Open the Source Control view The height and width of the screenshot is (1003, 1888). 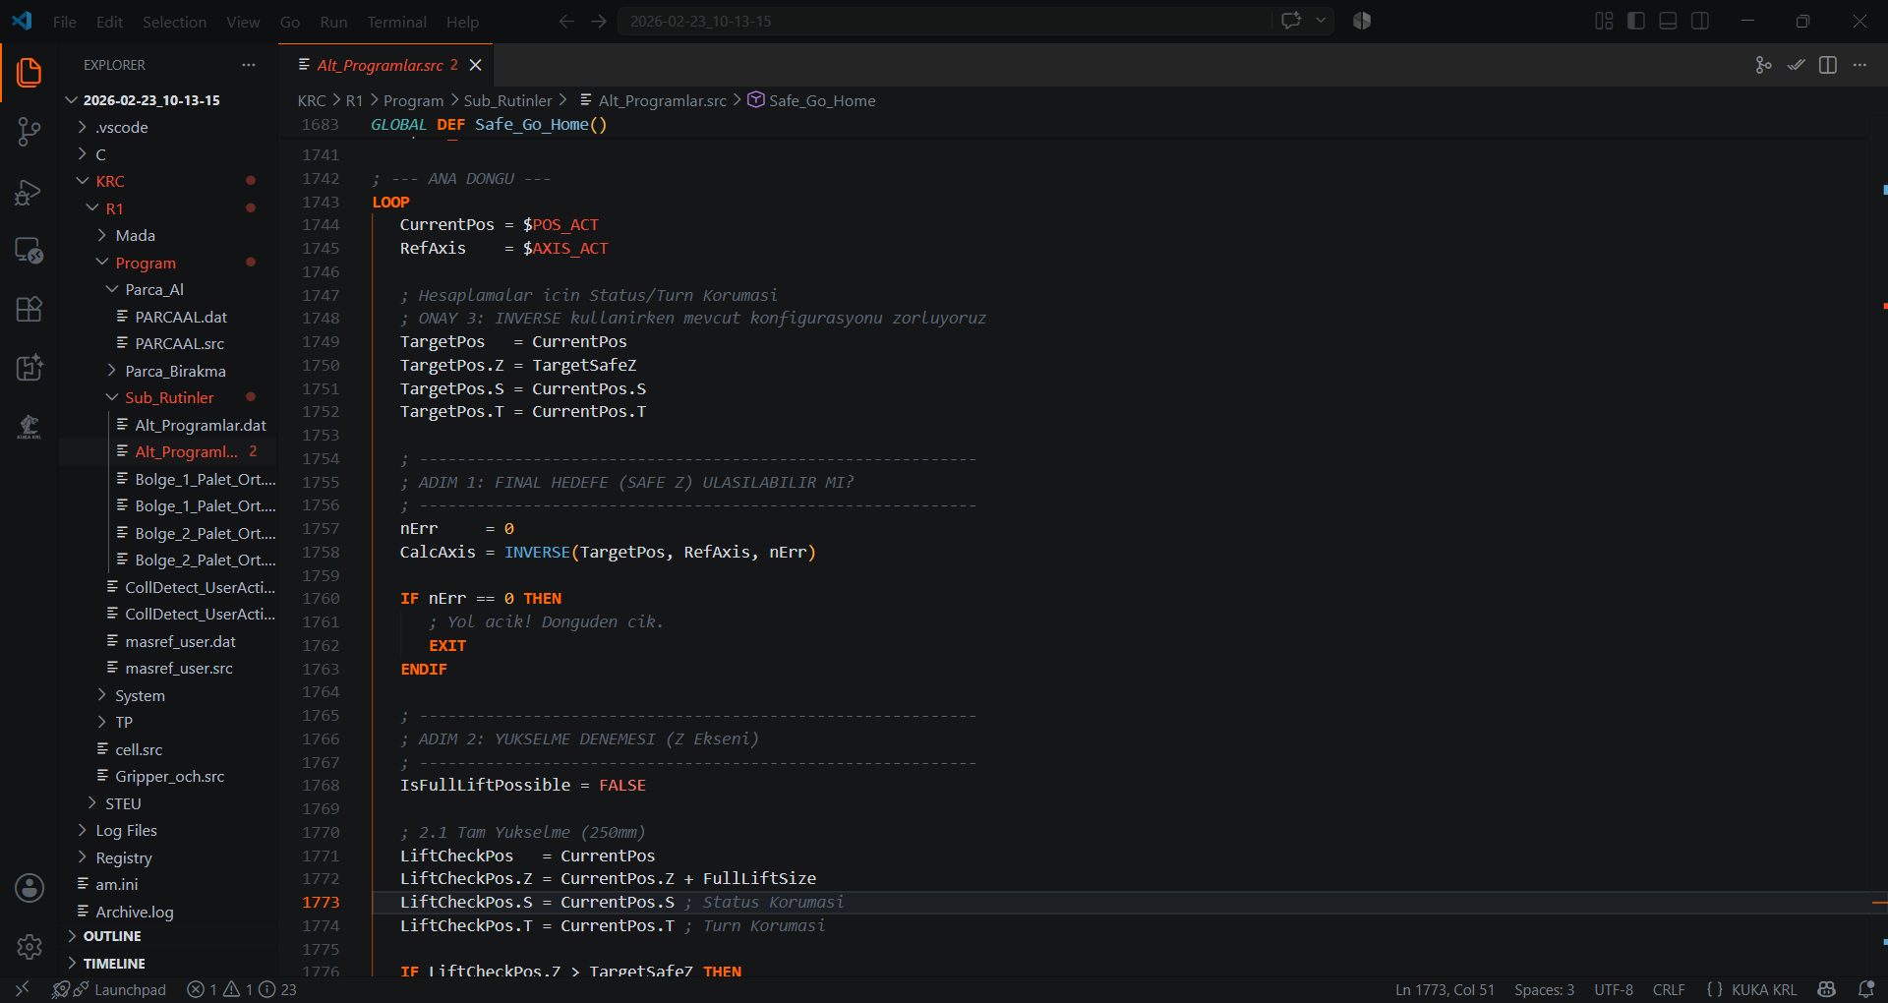tap(29, 132)
